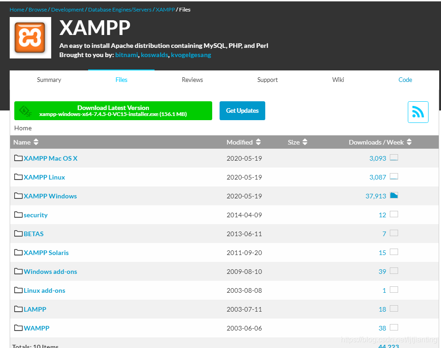Click the download chart icon for XAMPP Linux
441x348 pixels.
(394, 176)
